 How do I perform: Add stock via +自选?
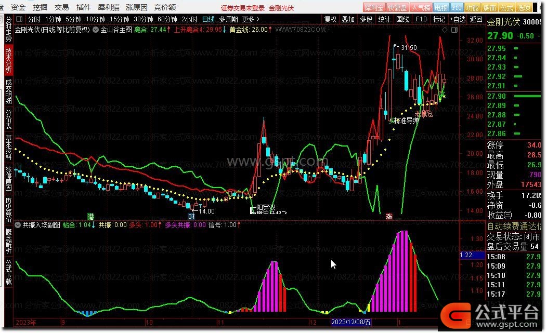coord(458,20)
